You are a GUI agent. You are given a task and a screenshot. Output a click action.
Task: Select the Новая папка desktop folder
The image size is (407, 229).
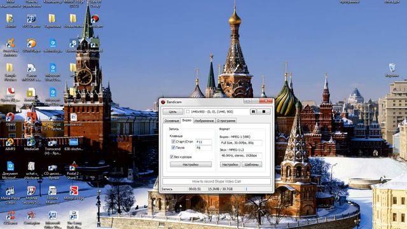click(x=74, y=21)
